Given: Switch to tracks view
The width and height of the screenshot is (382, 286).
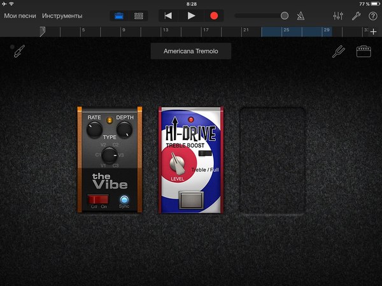Looking at the screenshot, I should 138,15.
